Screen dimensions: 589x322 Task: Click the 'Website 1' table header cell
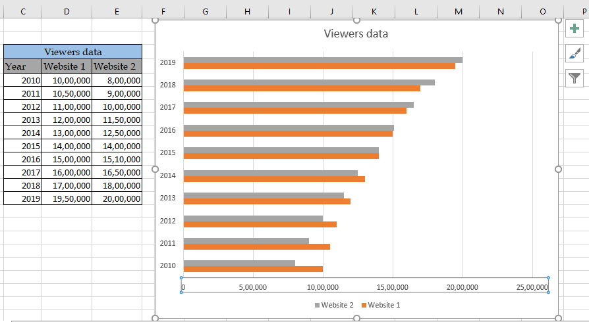tap(67, 66)
